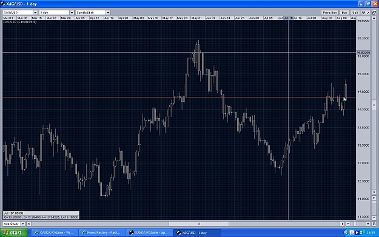Image resolution: width=379 pixels, height=237 pixels.
Task: Click the detach chart window icon
Action: pyautogui.click(x=374, y=13)
